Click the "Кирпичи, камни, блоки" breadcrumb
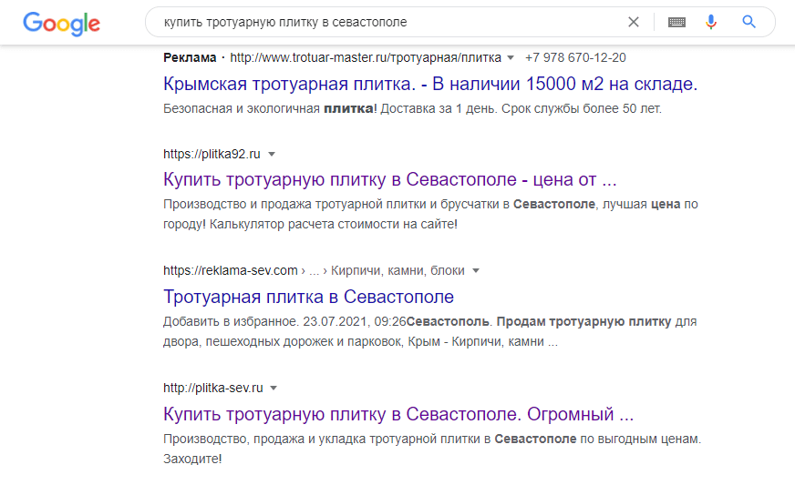The image size is (795, 485). click(397, 270)
